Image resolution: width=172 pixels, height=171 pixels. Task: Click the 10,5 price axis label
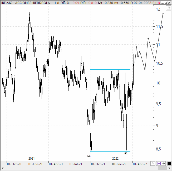160,63
